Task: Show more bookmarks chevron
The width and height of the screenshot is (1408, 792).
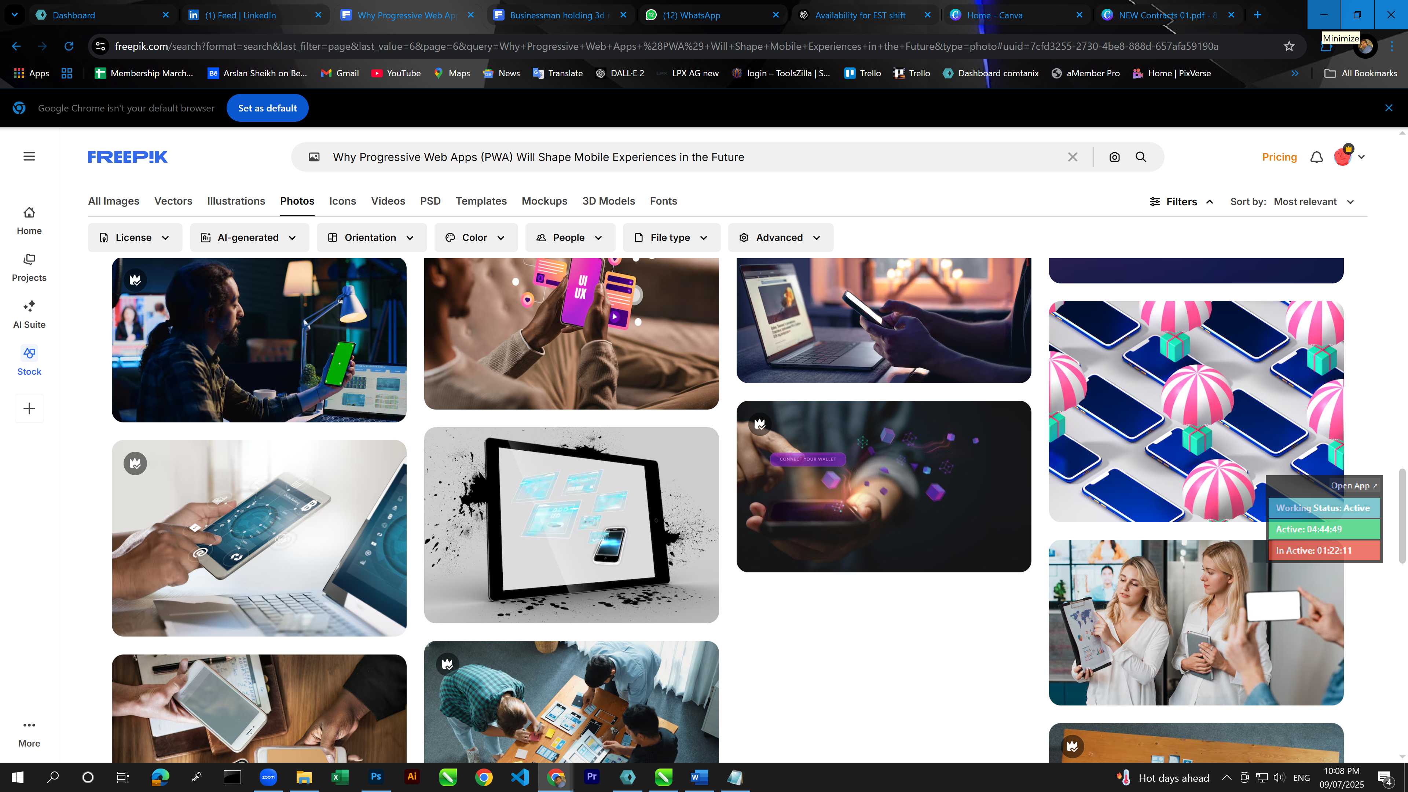Action: (1295, 73)
